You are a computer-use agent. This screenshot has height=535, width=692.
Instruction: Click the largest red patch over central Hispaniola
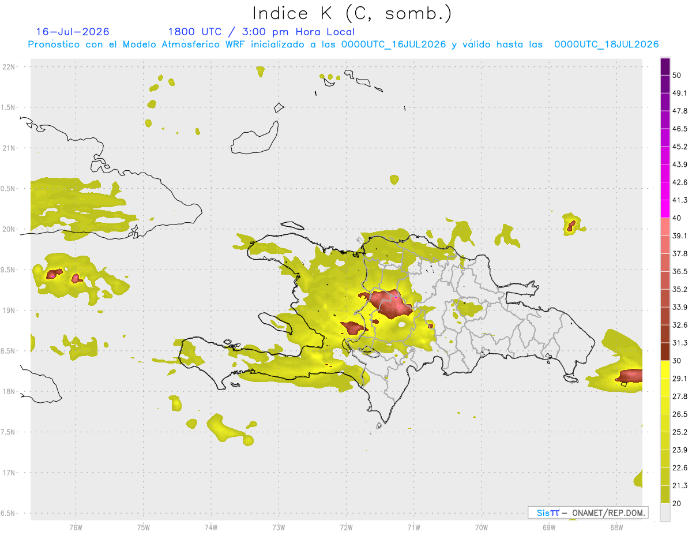pyautogui.click(x=391, y=304)
